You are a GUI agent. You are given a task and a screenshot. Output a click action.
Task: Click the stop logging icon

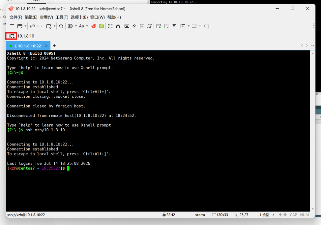(166, 26)
